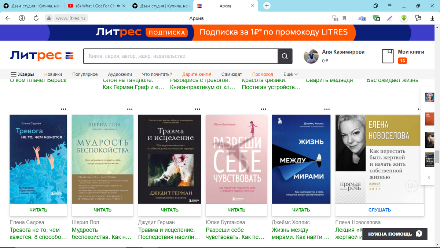
Task: Open the Litres logo home link
Action: point(42,56)
